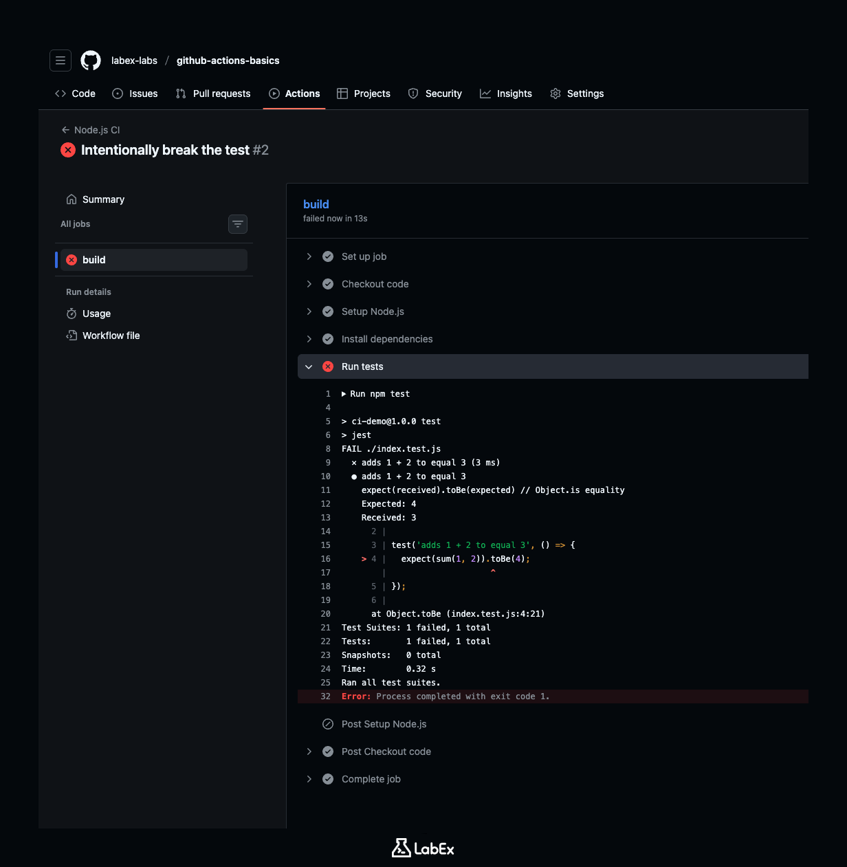Click the 'Time: 0.32 s' log line
This screenshot has height=867, width=847.
tap(388, 669)
